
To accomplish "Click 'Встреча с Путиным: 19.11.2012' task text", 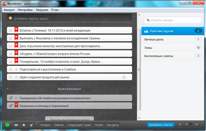I will [x=55, y=30].
